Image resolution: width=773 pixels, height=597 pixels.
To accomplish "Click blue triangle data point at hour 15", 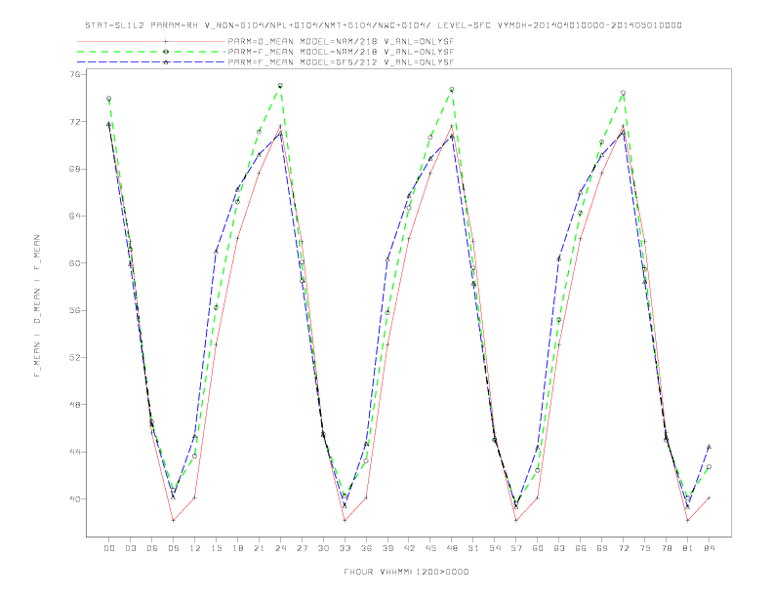I will pyautogui.click(x=216, y=252).
